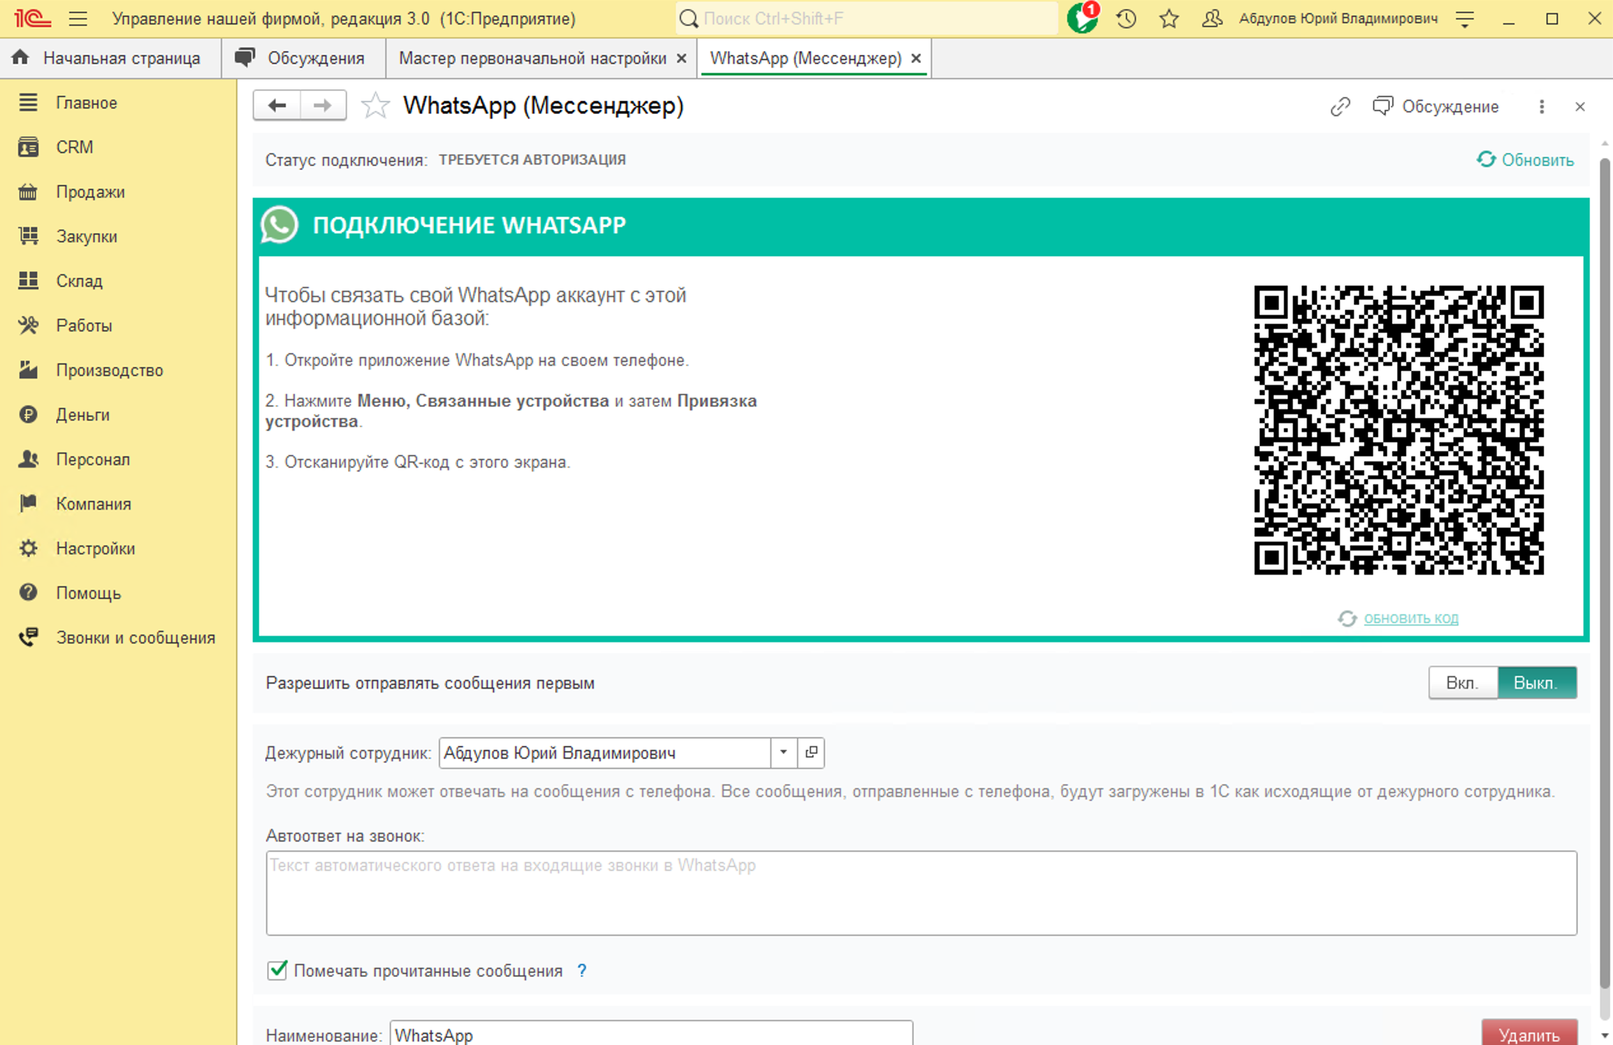Navigate back with left arrow button

pos(277,106)
